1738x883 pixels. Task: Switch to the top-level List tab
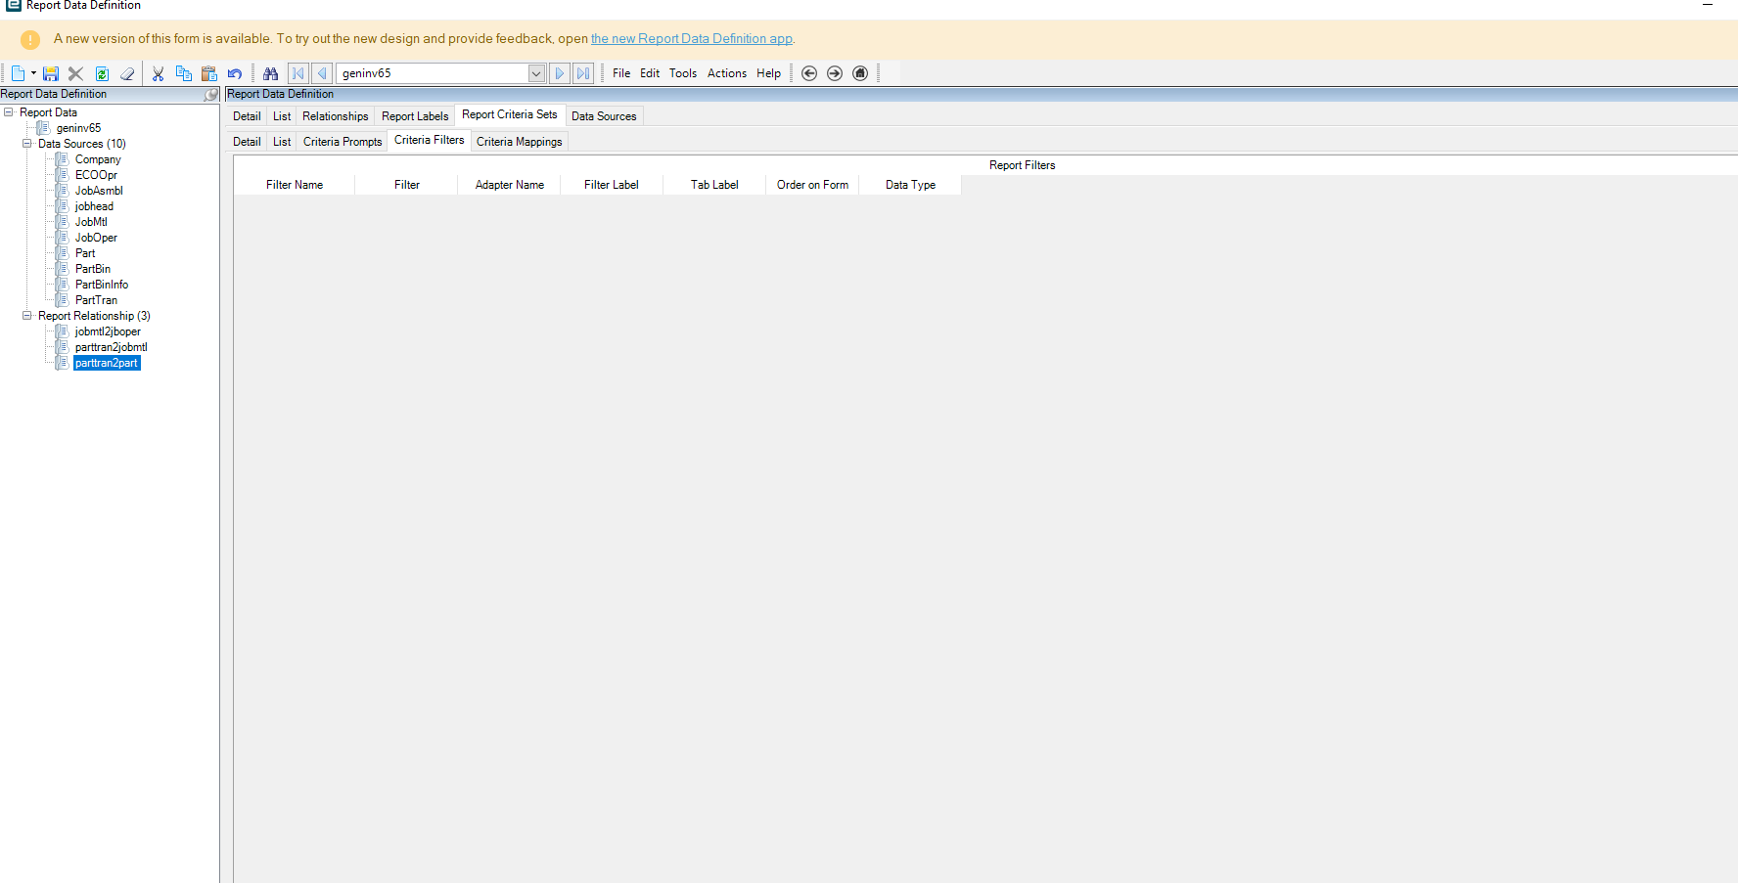click(282, 116)
